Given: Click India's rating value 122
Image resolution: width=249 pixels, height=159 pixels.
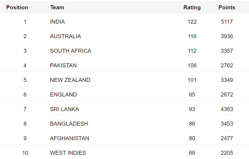Looking at the screenshot, I should [192, 22].
